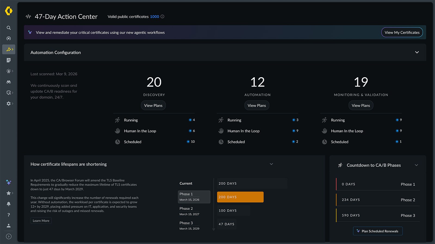Select Phase 1 March 15, 2026 item

tap(194, 197)
